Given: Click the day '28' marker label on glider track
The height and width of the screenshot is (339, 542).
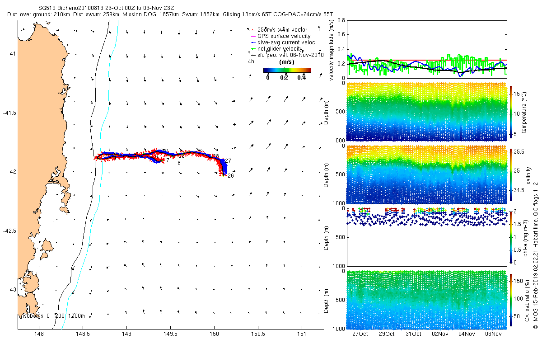Looking at the screenshot, I should 216,156.
